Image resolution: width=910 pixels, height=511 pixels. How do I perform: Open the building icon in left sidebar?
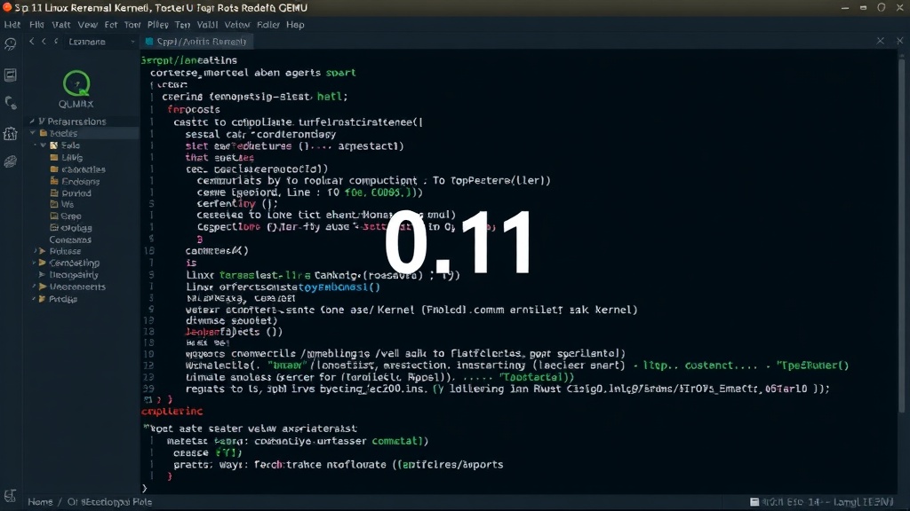[10, 133]
